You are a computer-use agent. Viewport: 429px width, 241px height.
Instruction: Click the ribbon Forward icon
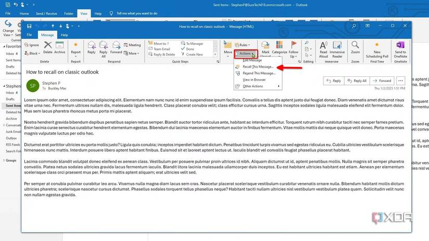click(116, 47)
